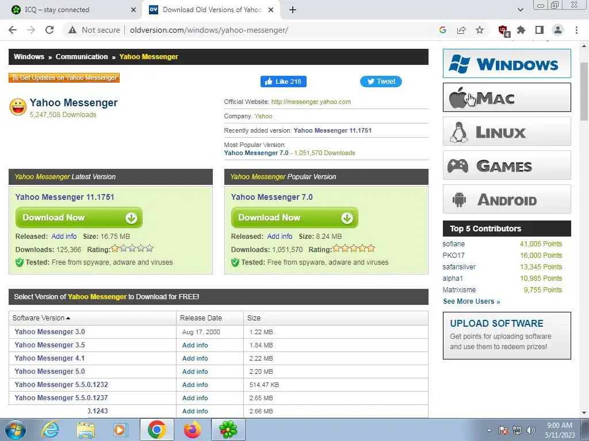Download Now for Yahoo Messenger 11.1751

pyautogui.click(x=79, y=218)
